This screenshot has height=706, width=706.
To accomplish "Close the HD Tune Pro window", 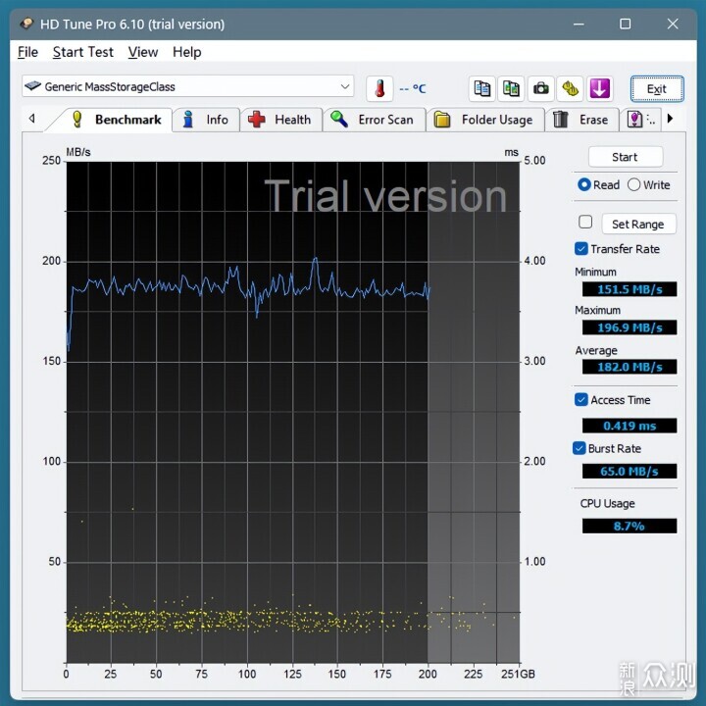I will 673,24.
